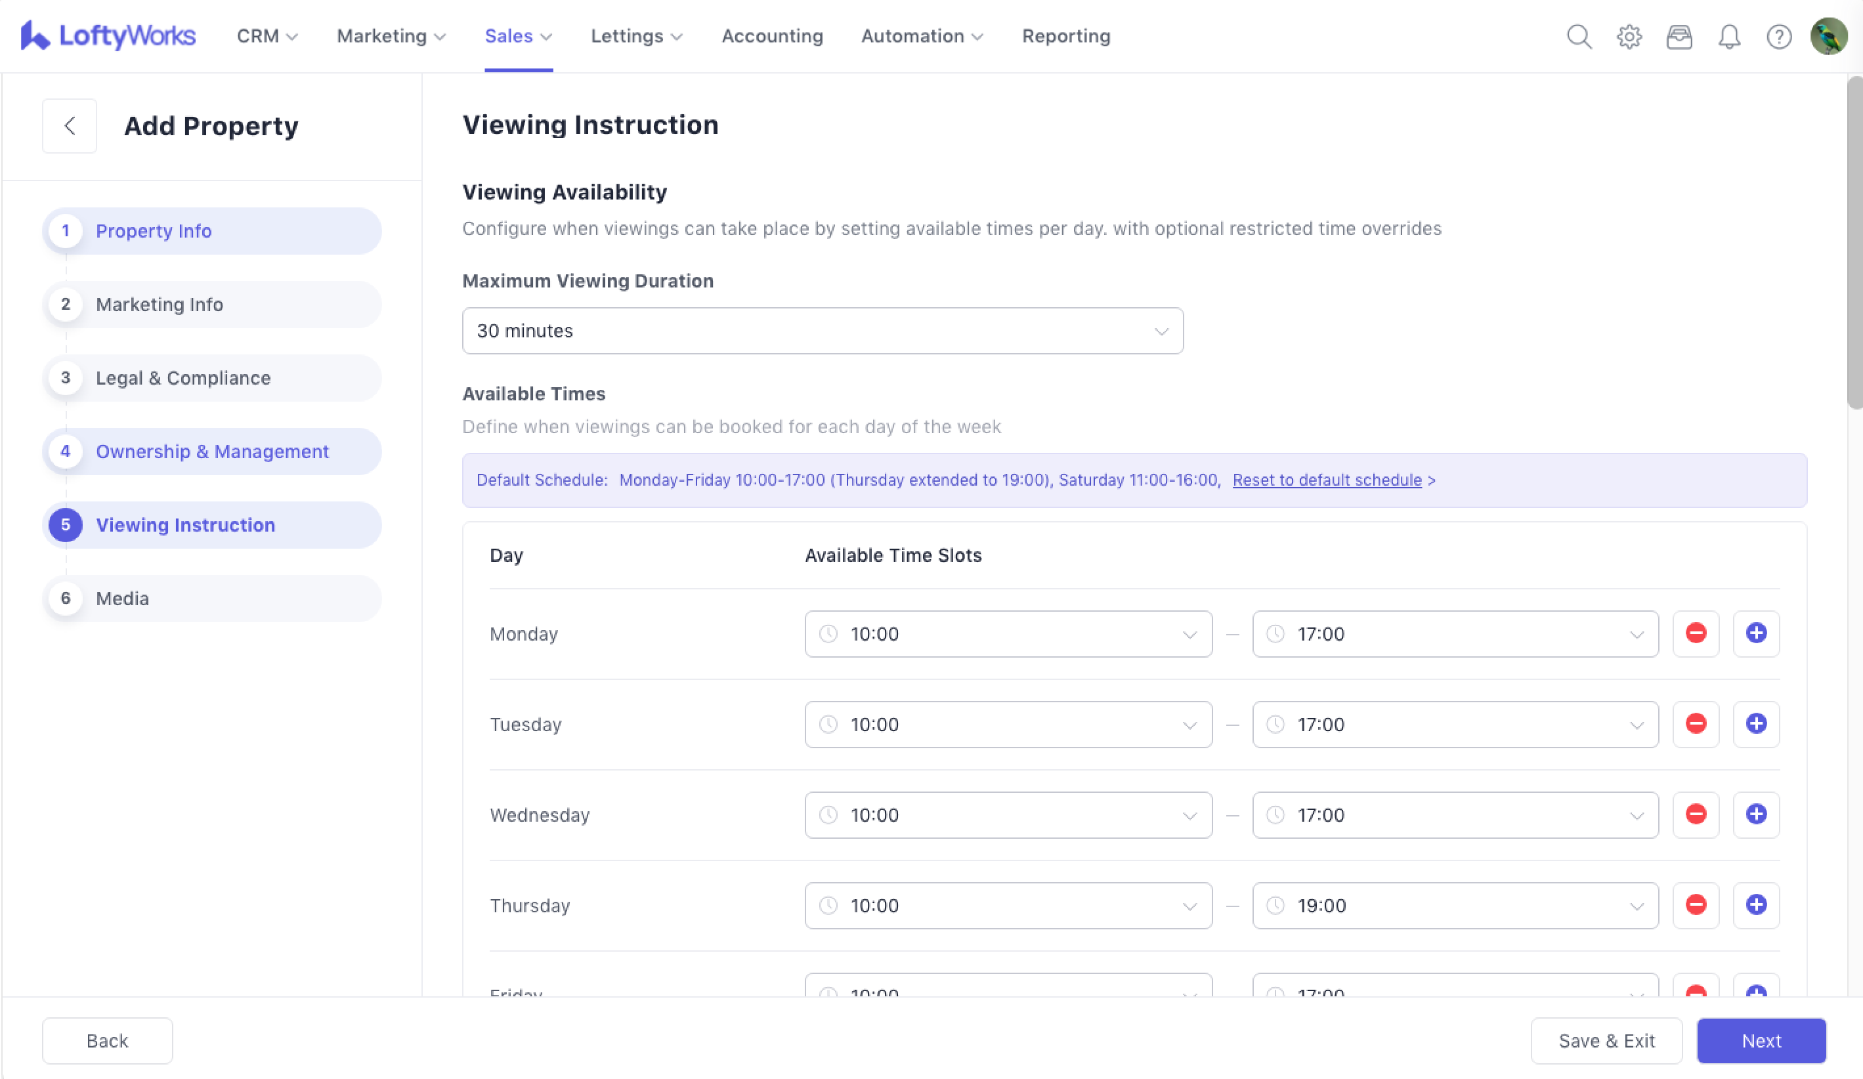Image resolution: width=1863 pixels, height=1079 pixels.
Task: Open notifications bell icon
Action: pos(1728,36)
